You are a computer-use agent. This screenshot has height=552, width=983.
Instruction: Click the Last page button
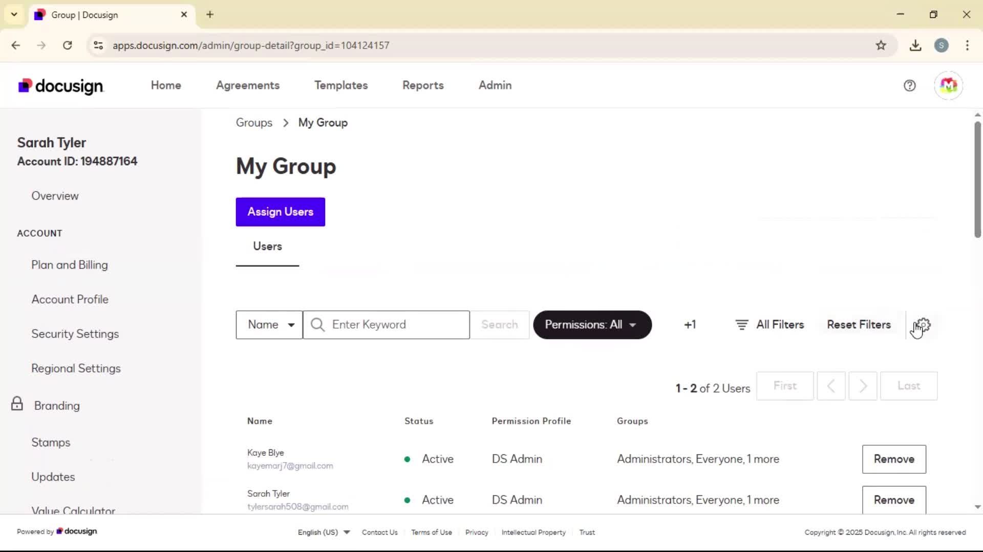click(x=909, y=386)
